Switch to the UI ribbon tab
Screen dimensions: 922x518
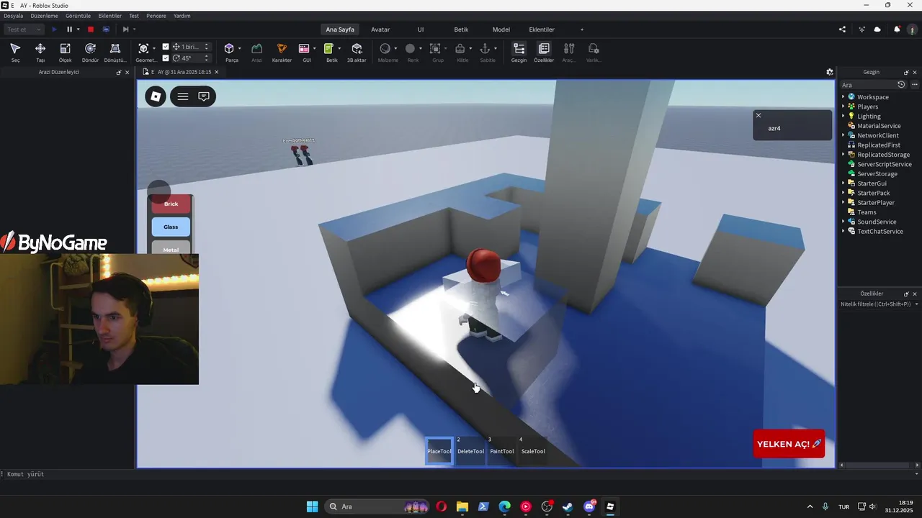(421, 29)
